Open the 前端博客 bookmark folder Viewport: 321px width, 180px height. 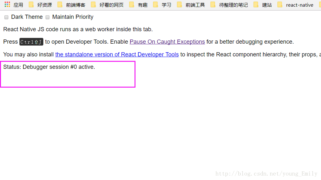pos(71,5)
